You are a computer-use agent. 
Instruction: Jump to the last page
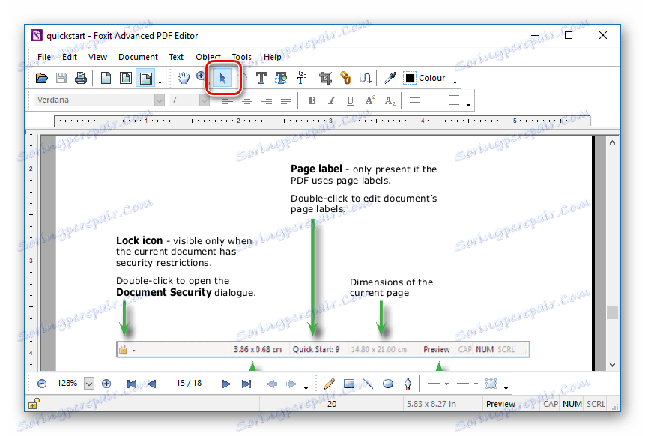click(x=246, y=384)
